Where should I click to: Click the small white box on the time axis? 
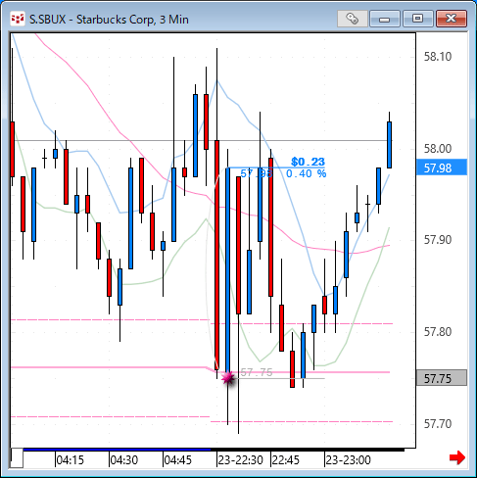(17, 458)
